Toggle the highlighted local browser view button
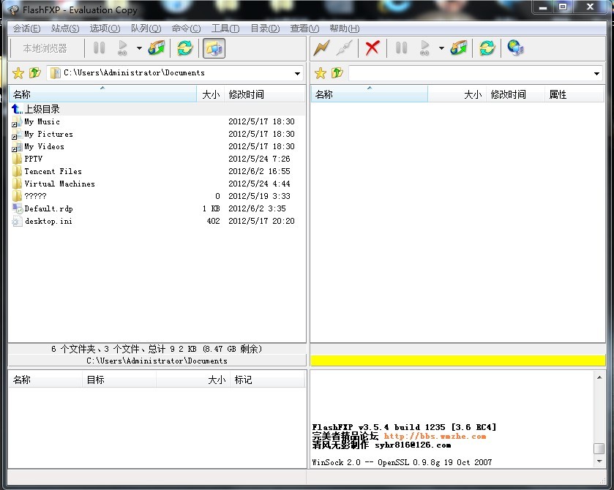Viewport: 614px width, 490px height. click(214, 48)
